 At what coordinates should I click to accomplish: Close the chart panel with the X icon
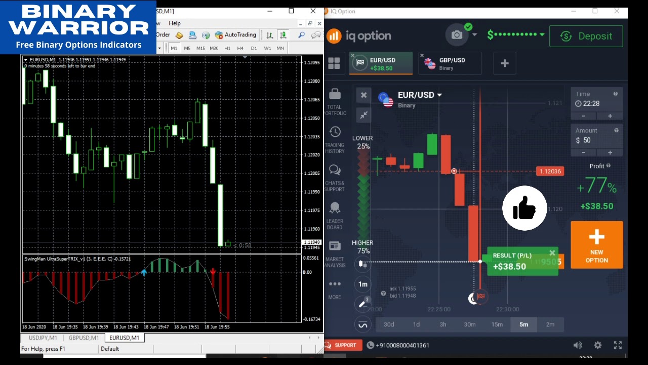363,95
